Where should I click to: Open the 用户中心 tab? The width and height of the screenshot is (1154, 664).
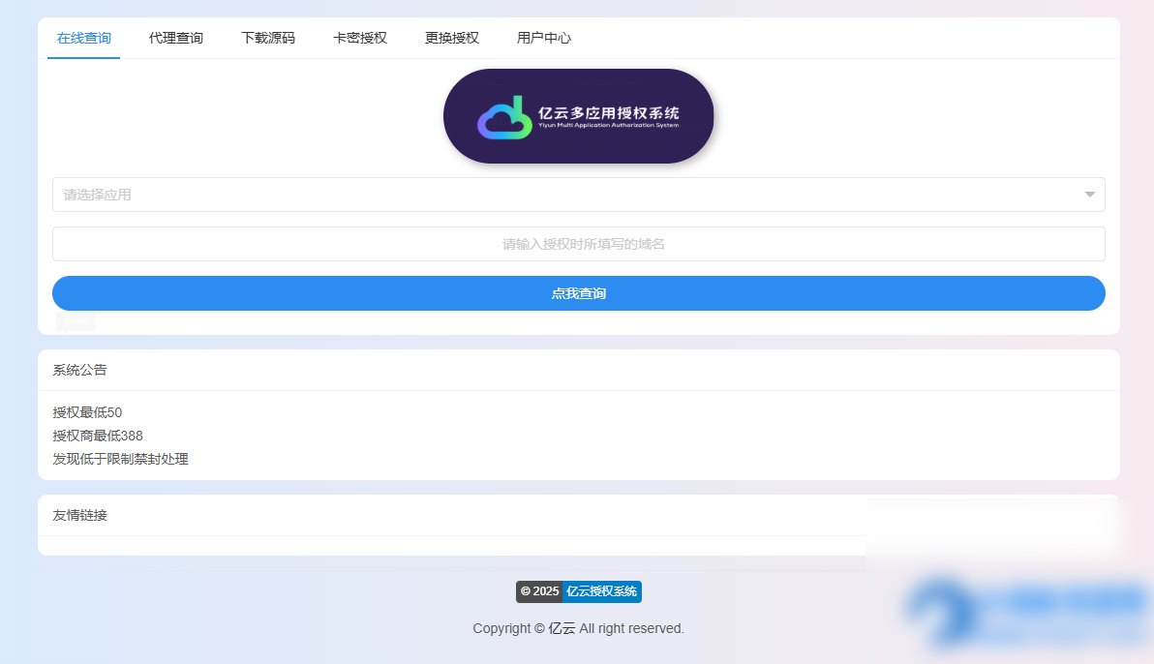point(543,39)
